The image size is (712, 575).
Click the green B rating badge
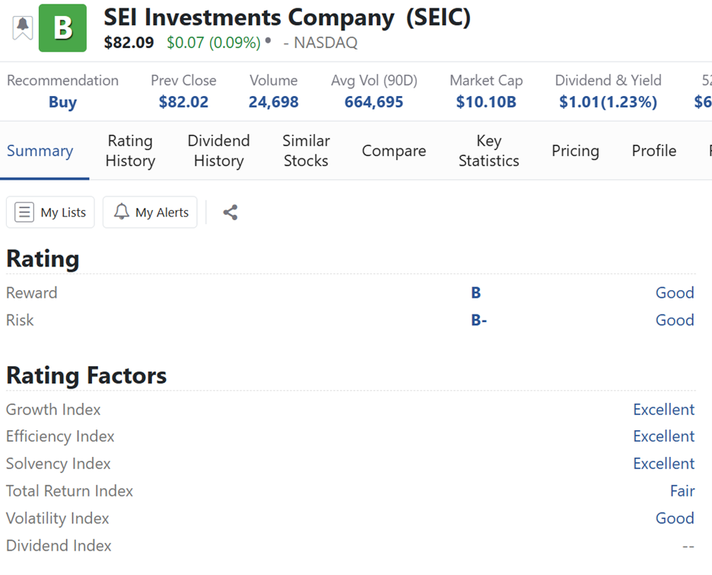[x=62, y=28]
